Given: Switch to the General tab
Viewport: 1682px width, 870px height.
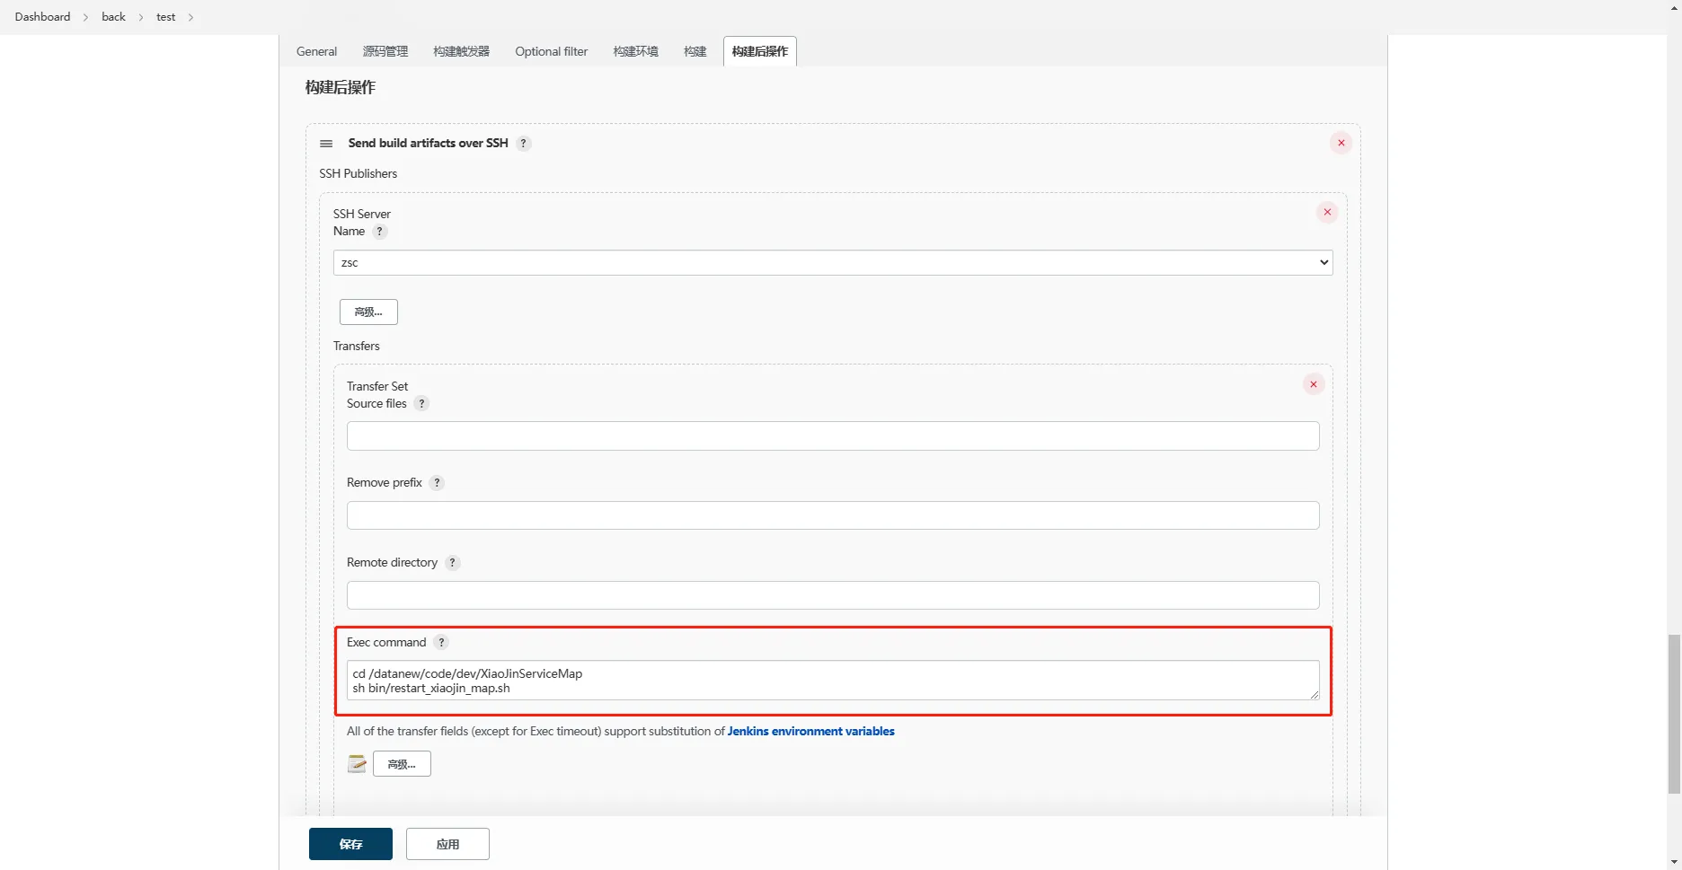Looking at the screenshot, I should (316, 52).
